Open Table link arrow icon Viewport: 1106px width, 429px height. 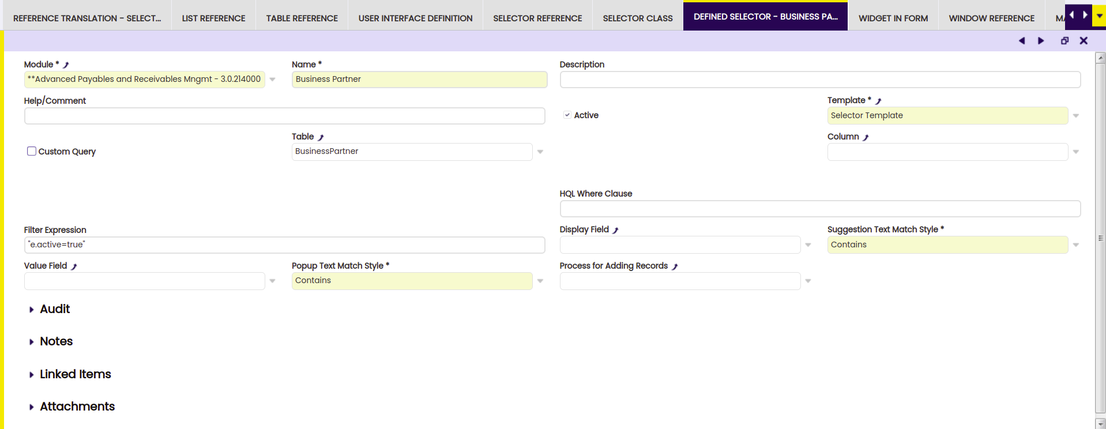(x=321, y=137)
